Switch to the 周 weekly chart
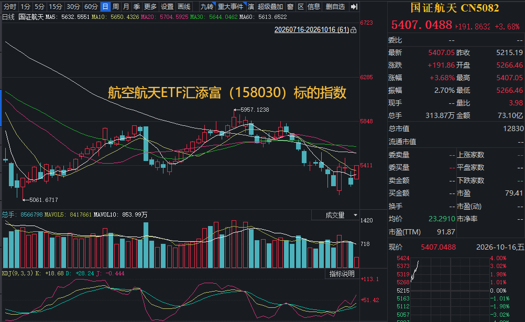 [x=115, y=7]
